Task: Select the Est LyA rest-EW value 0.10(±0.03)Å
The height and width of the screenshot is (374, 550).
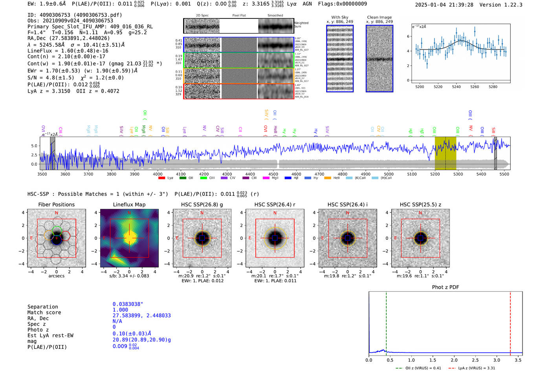Action: [132, 334]
